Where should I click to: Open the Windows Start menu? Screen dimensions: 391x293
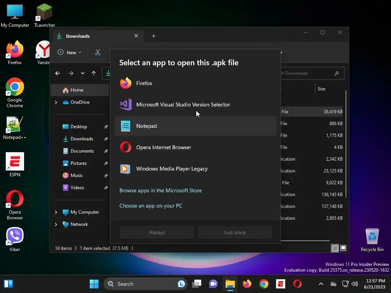pyautogui.click(x=94, y=284)
